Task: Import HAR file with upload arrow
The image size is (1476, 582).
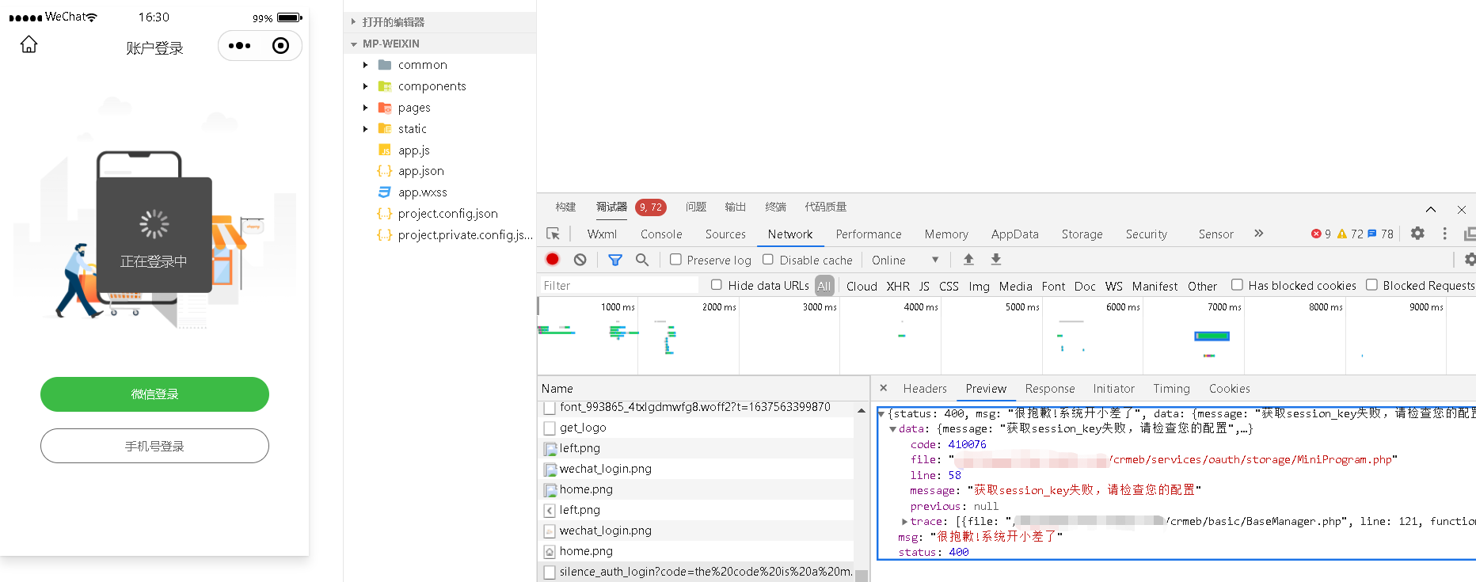Action: (968, 259)
